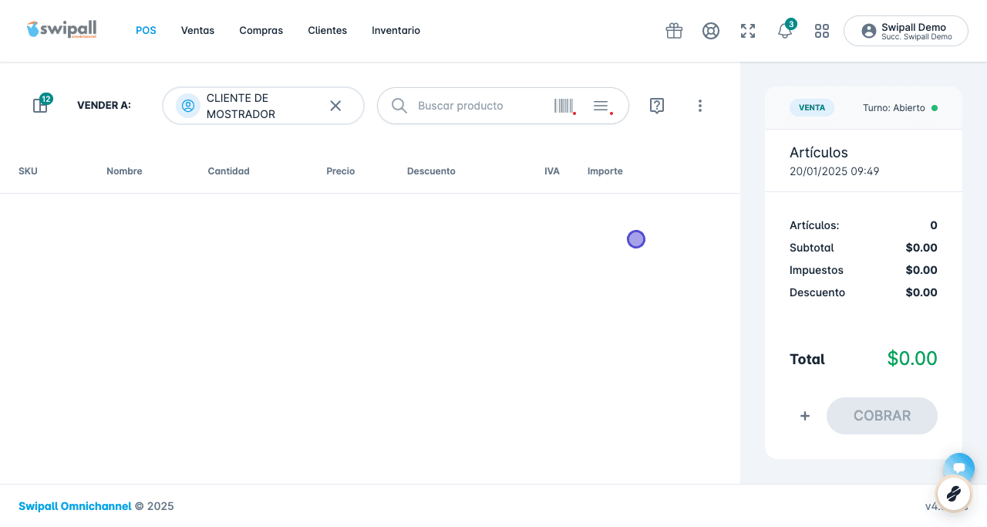Image resolution: width=987 pixels, height=527 pixels.
Task: Open the Compras menu
Action: point(261,31)
